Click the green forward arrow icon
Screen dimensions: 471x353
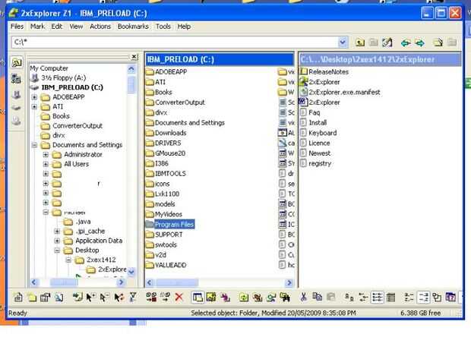(x=419, y=43)
